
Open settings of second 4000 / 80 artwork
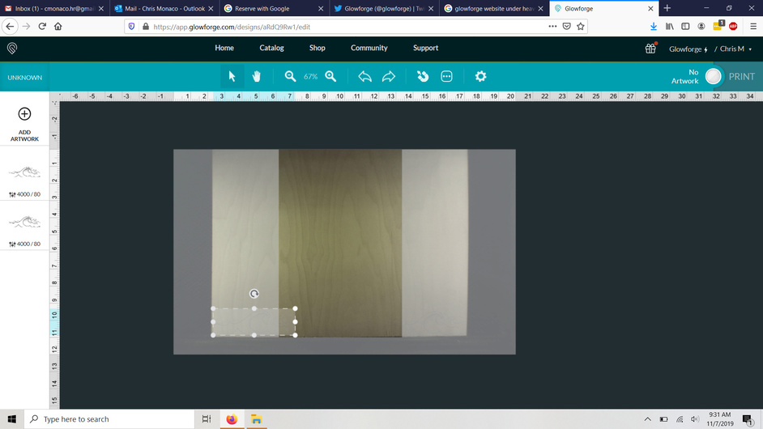pos(24,244)
